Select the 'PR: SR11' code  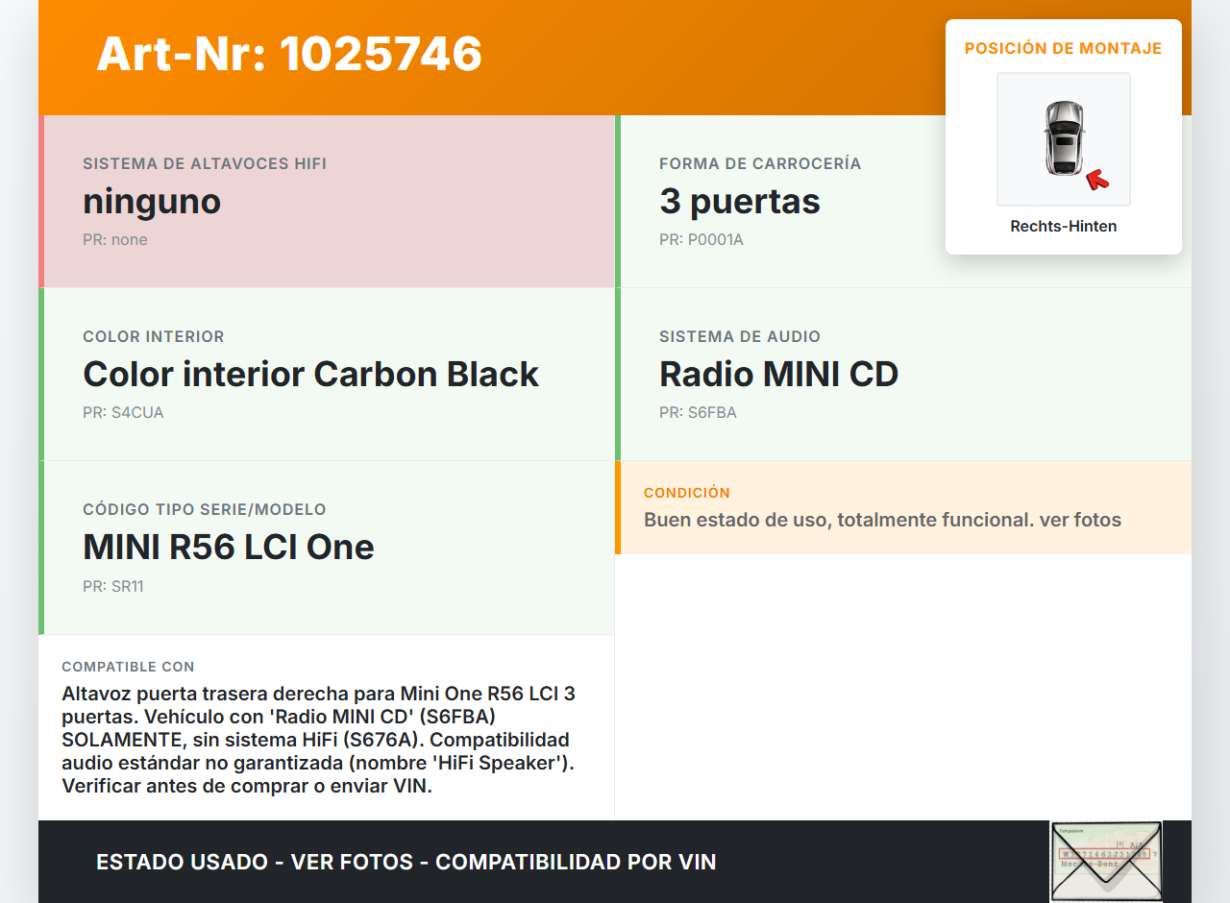113,586
